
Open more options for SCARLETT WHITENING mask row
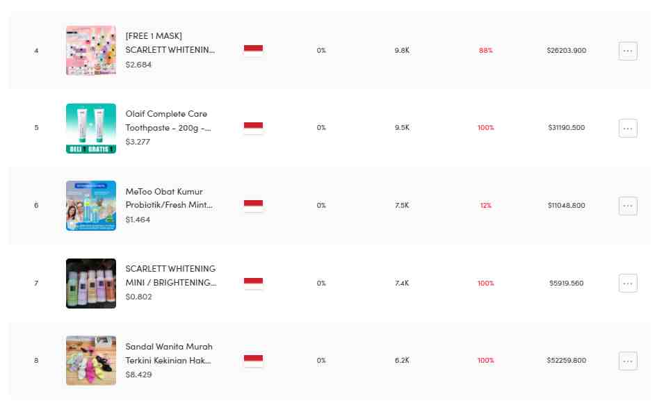(627, 51)
